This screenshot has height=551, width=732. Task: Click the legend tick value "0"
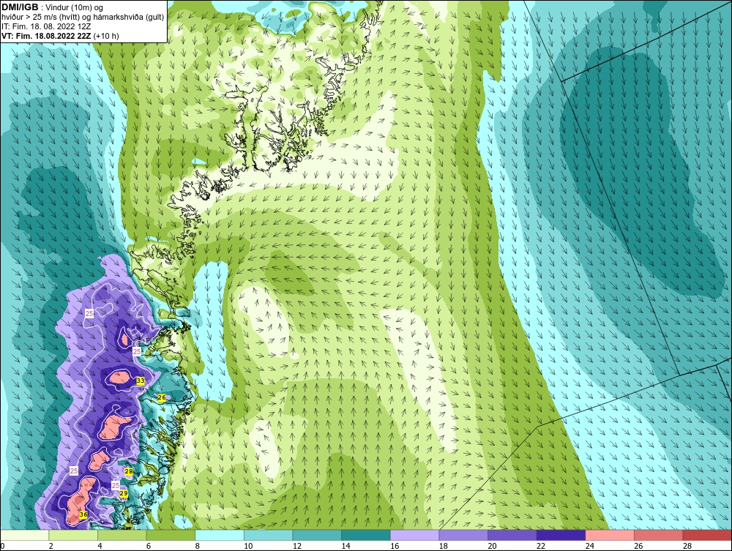pyautogui.click(x=2, y=546)
